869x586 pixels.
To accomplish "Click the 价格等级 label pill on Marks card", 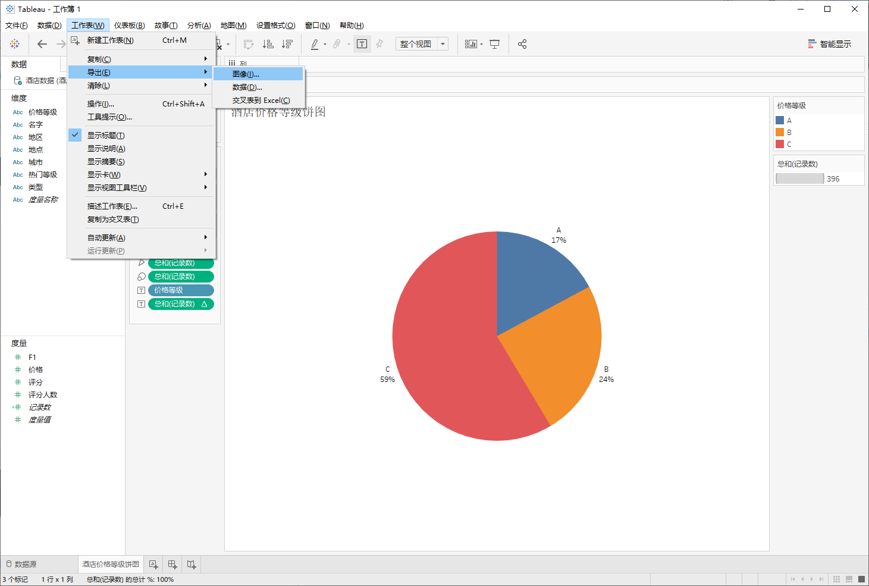I will pyautogui.click(x=181, y=290).
